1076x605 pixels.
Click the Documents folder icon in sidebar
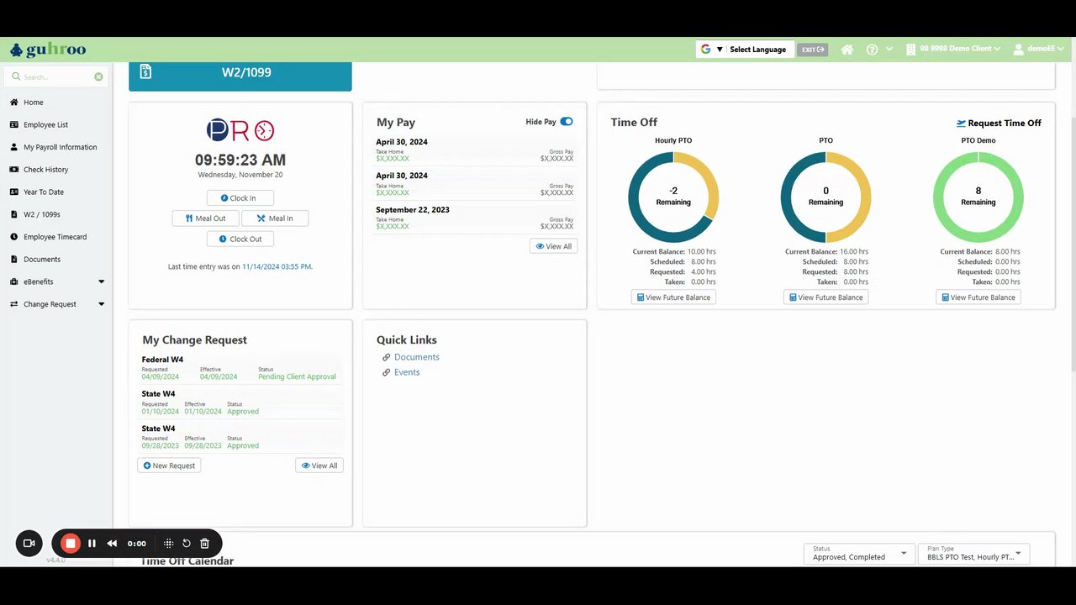(x=14, y=259)
